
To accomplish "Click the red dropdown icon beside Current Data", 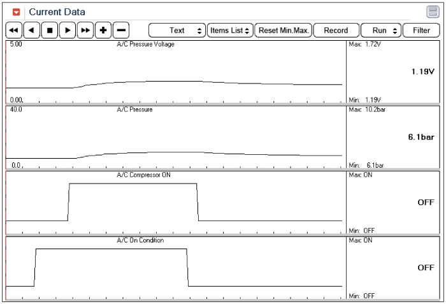I will (x=16, y=12).
